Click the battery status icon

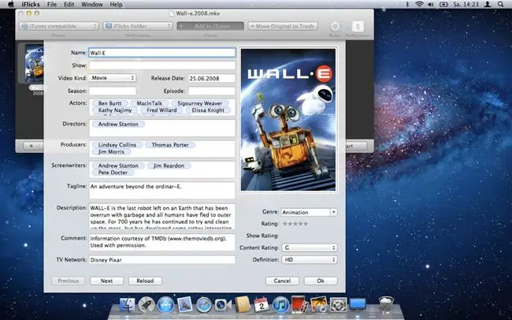coord(443,4)
